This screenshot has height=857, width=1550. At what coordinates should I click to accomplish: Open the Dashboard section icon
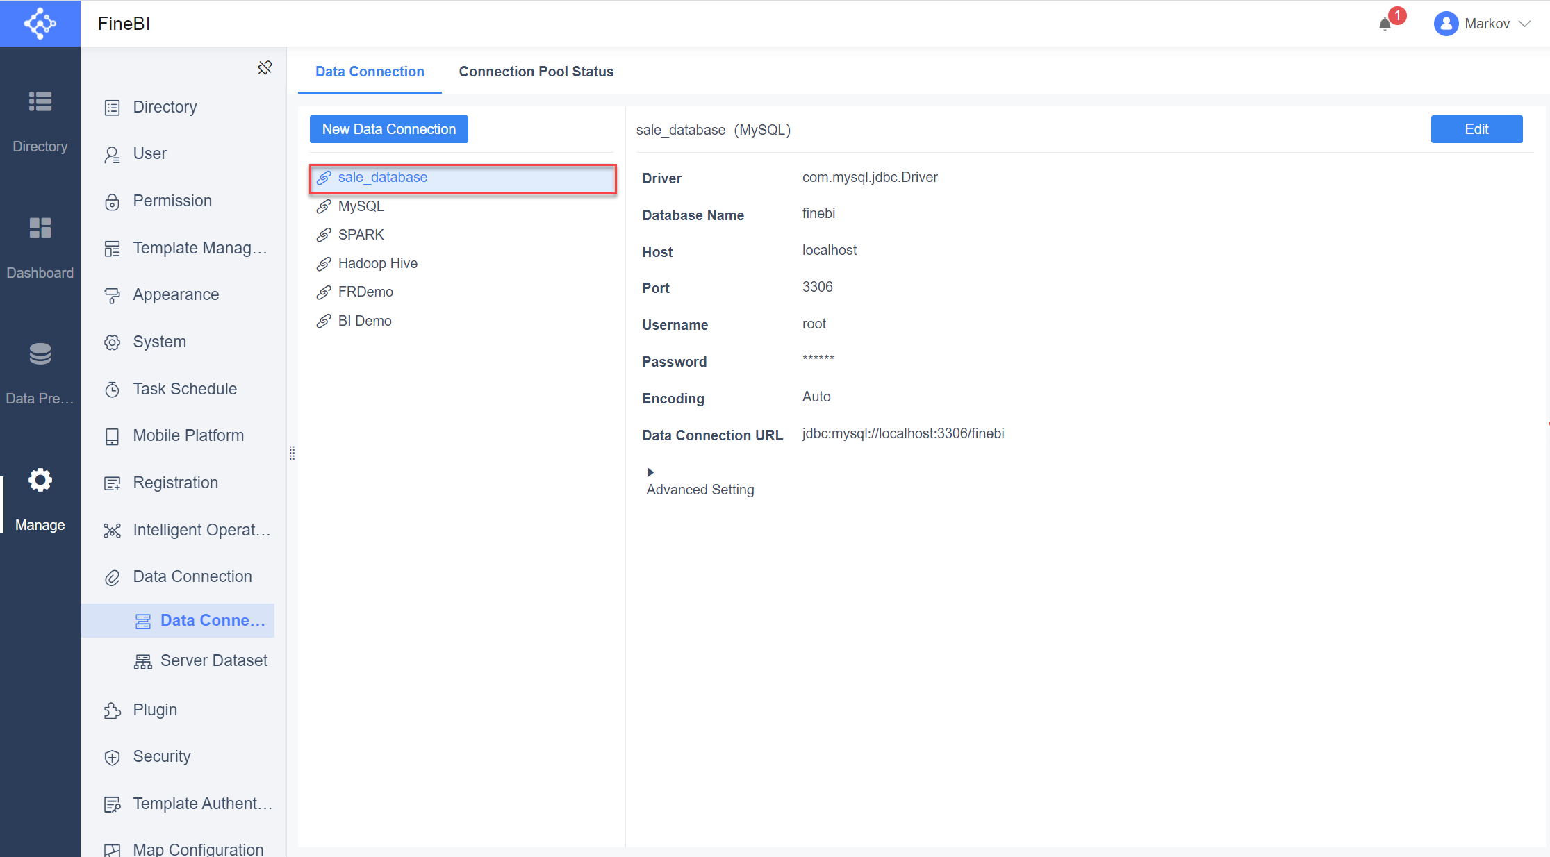(x=40, y=228)
